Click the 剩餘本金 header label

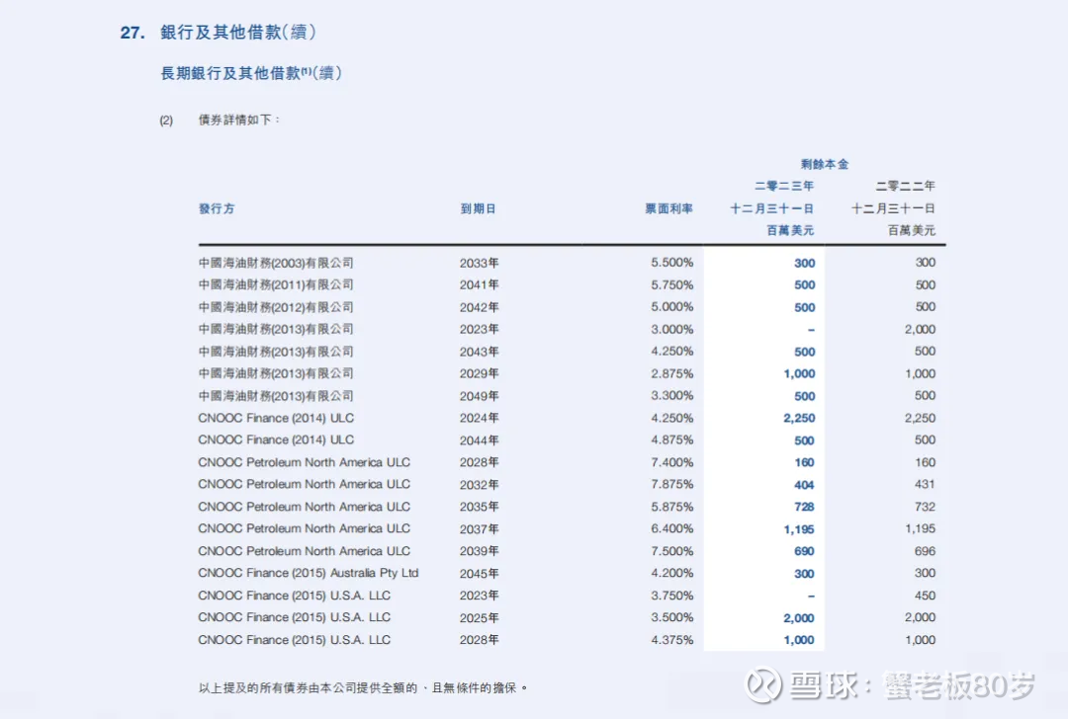tap(824, 164)
